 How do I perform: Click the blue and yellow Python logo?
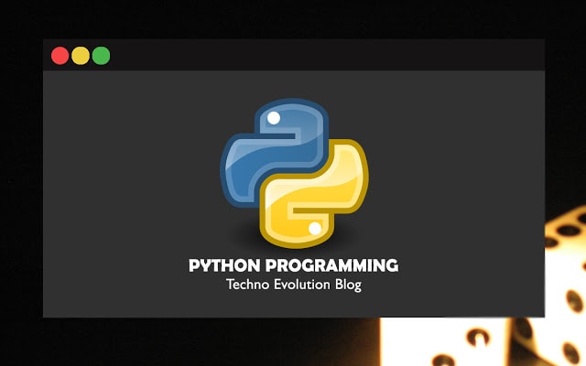tap(295, 173)
